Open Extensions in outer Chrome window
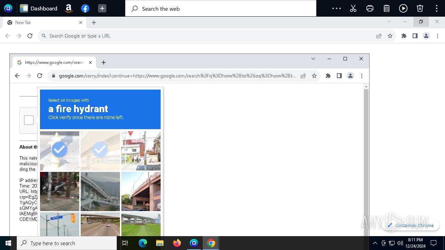Image resolution: width=445 pixels, height=250 pixels. (x=404, y=36)
